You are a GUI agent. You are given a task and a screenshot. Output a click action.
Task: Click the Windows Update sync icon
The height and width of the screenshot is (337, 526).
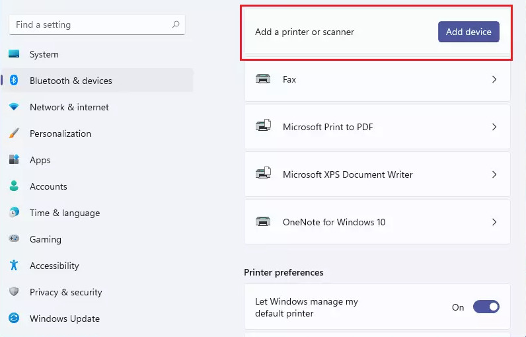tap(14, 318)
